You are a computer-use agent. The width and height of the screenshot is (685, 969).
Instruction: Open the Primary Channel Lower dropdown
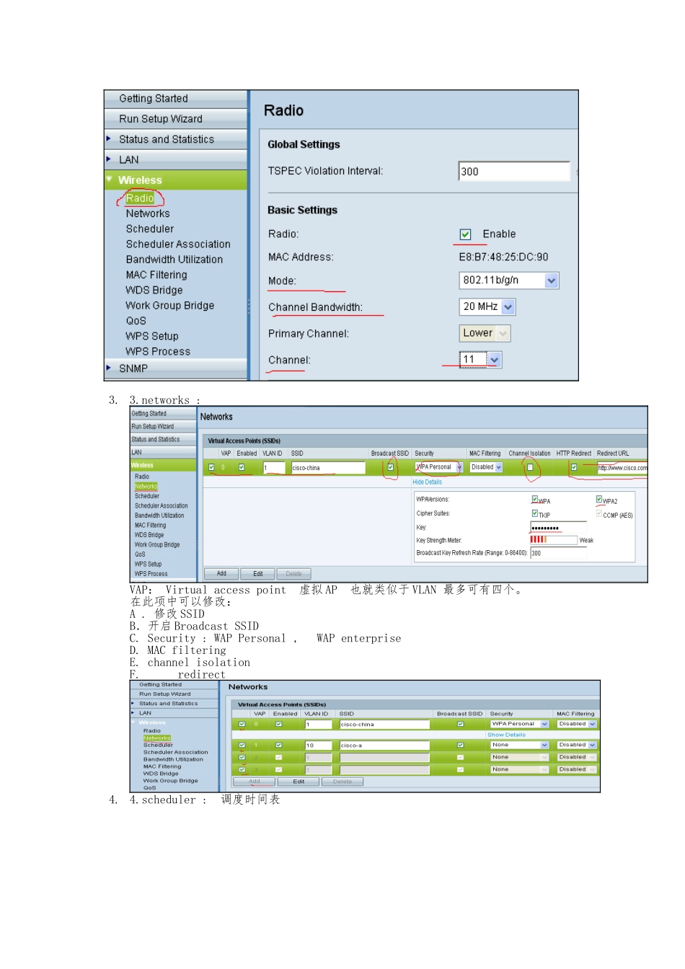(485, 333)
